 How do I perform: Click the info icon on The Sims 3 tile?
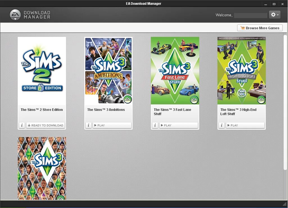click(22, 205)
